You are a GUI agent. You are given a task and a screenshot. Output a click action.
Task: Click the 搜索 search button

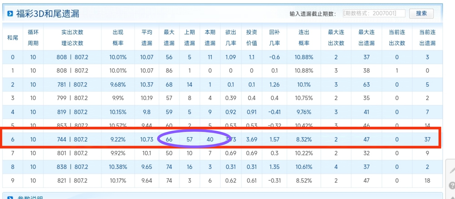pos(421,13)
